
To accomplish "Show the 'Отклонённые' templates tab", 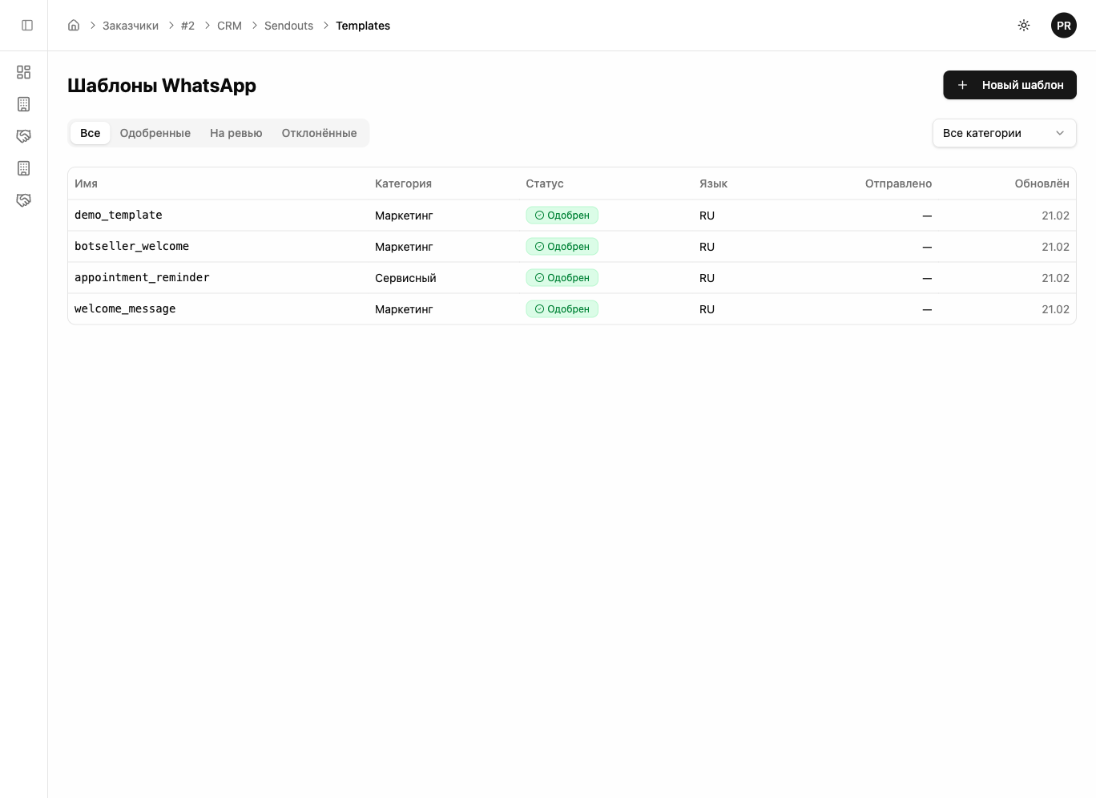I will (319, 133).
